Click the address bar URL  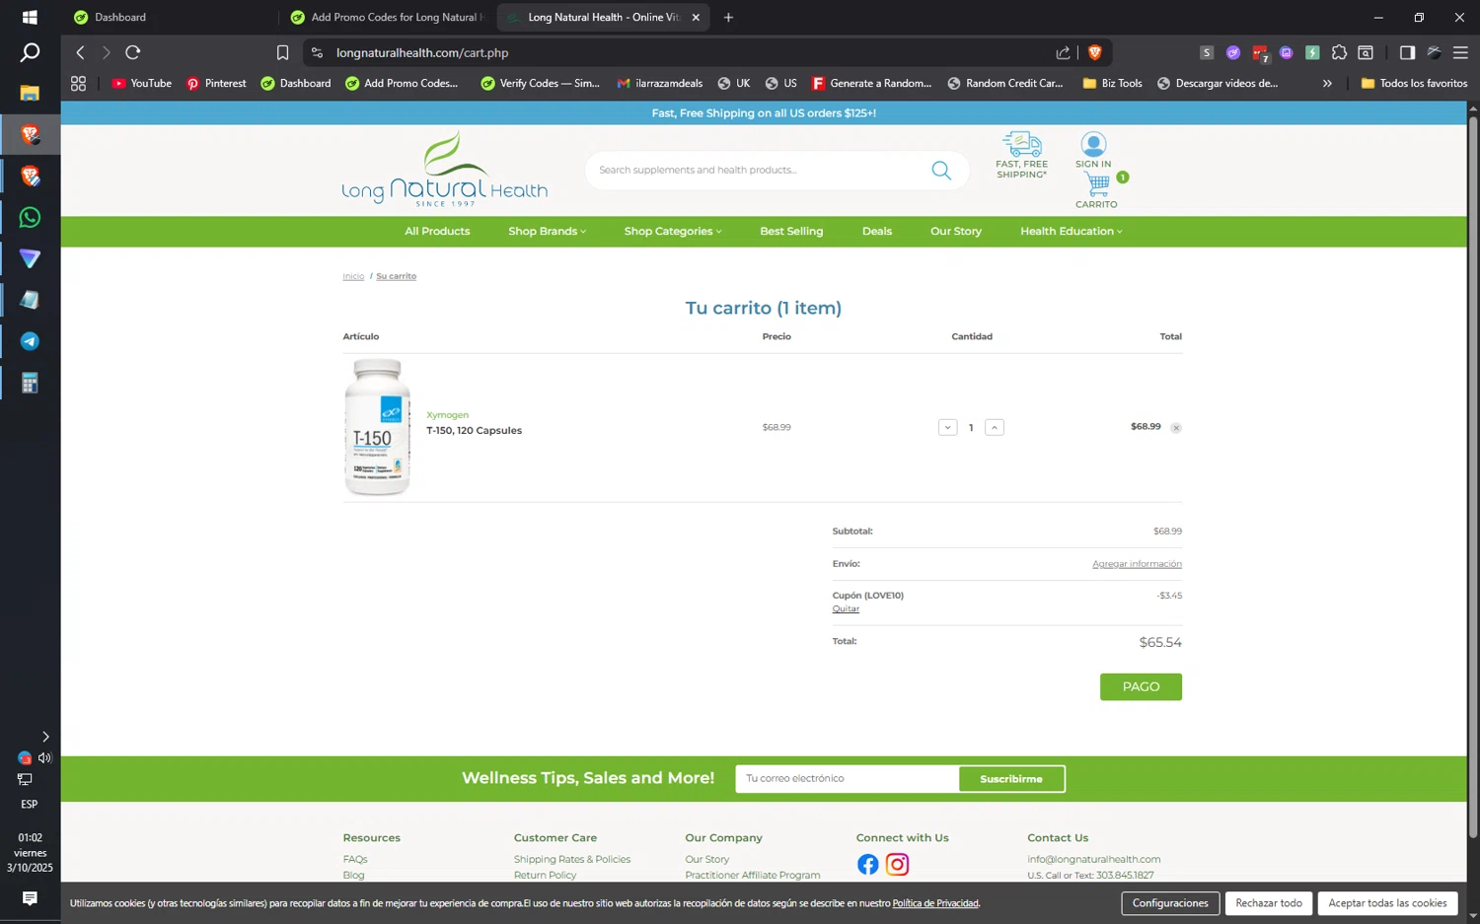point(422,52)
